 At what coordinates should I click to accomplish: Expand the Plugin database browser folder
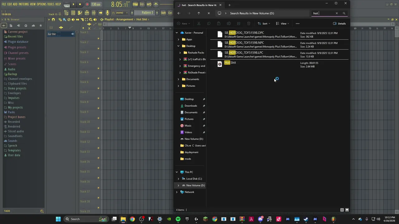18,42
